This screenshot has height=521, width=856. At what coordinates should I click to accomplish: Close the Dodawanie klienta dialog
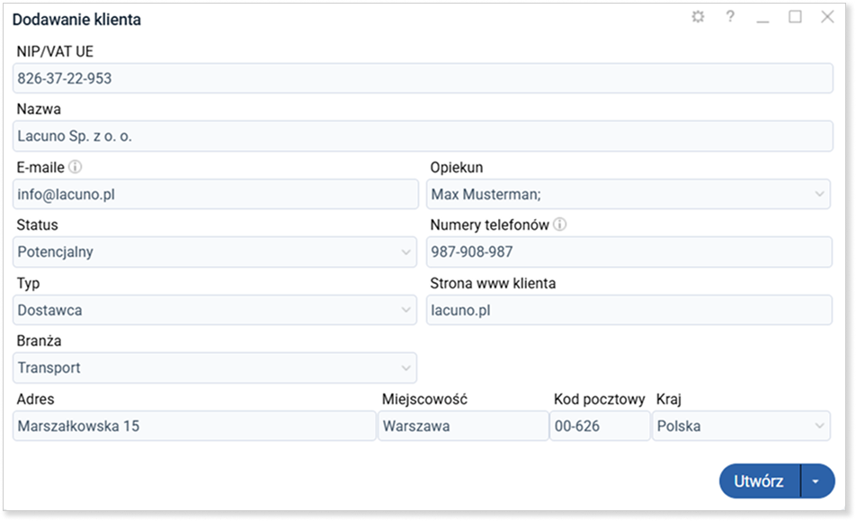click(827, 17)
